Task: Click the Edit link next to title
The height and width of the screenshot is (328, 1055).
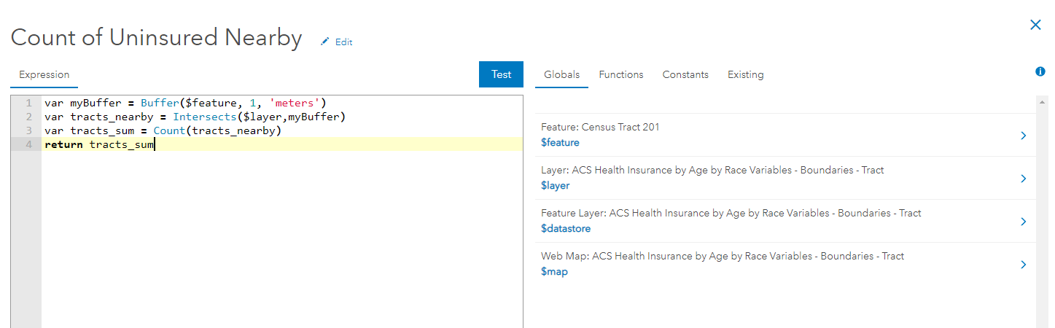Action: pos(343,42)
